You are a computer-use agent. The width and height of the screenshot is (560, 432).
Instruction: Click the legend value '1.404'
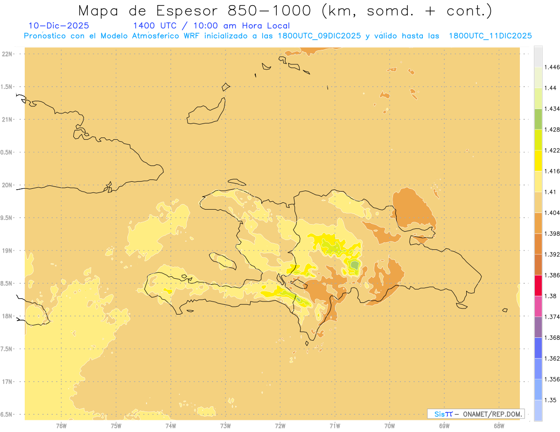click(x=552, y=213)
